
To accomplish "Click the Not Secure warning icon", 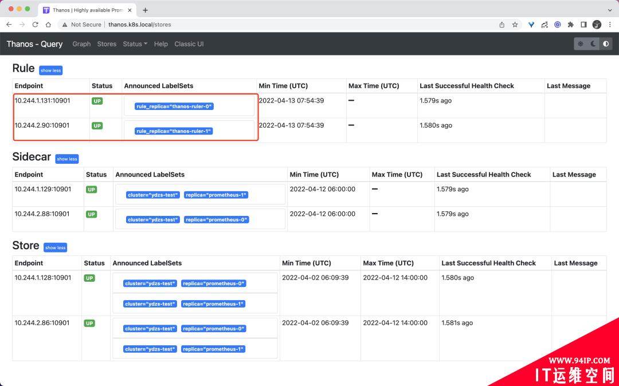I will click(65, 25).
